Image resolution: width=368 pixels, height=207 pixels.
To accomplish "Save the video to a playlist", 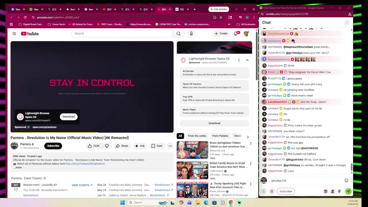I will [x=157, y=146].
